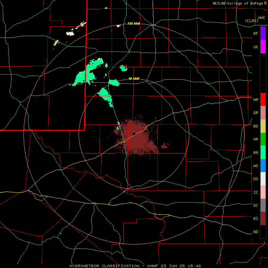The width and height of the screenshot is (268, 268).
Task: Click the 50 NMI range ring label
Action: (x=134, y=79)
